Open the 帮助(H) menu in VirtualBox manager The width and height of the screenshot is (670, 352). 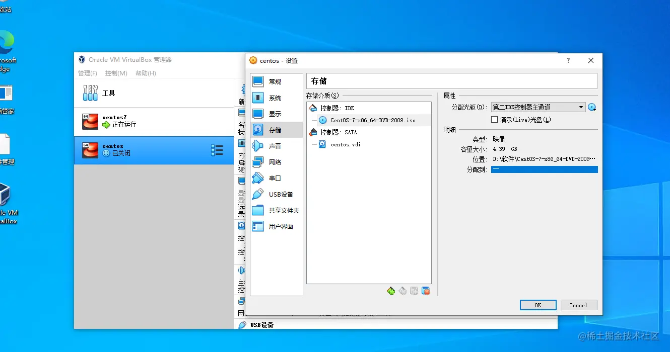point(146,73)
